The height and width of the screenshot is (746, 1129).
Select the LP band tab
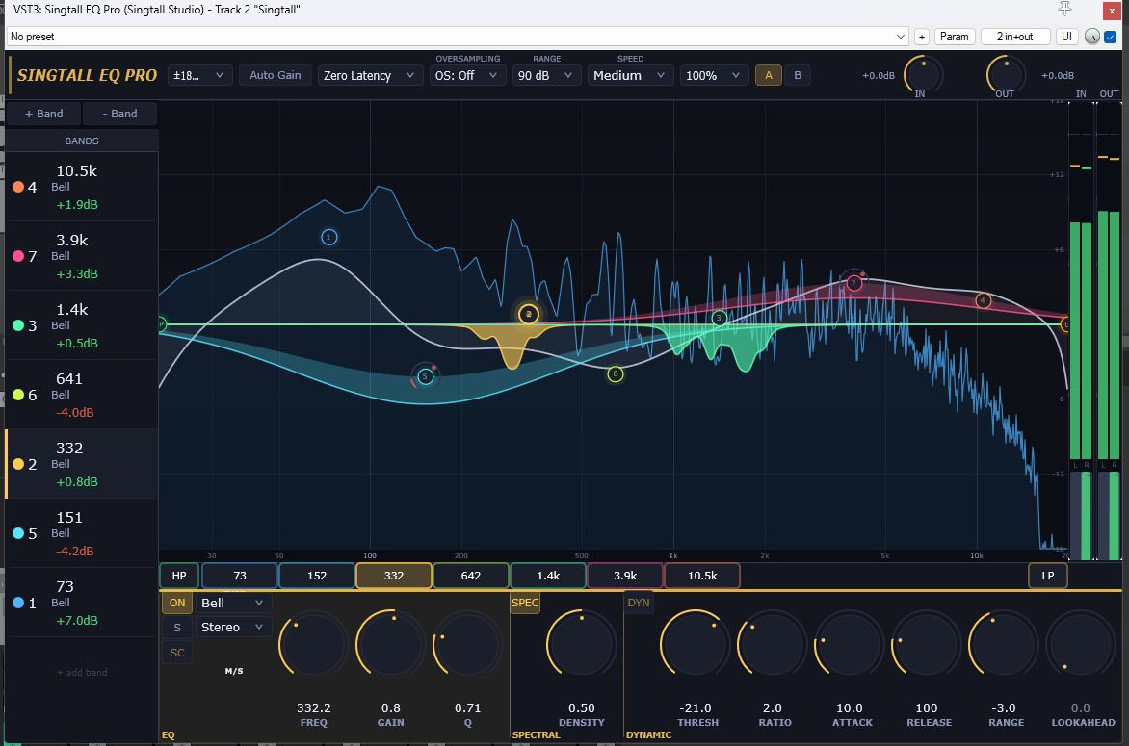1048,576
